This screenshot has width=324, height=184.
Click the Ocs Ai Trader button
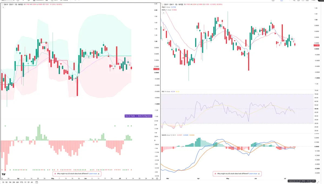tap(130, 116)
